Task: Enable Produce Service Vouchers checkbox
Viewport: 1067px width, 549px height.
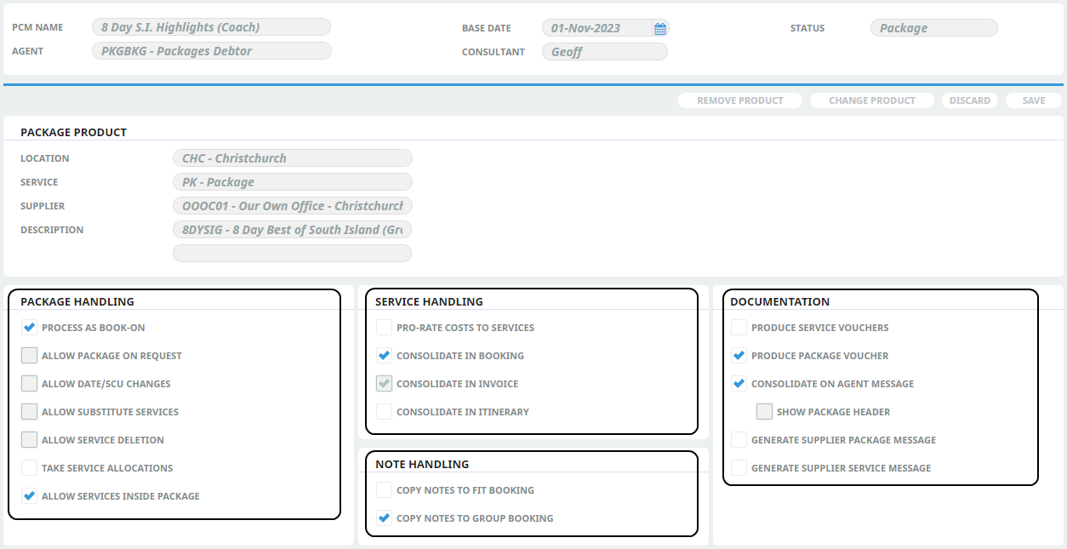Action: click(x=739, y=328)
